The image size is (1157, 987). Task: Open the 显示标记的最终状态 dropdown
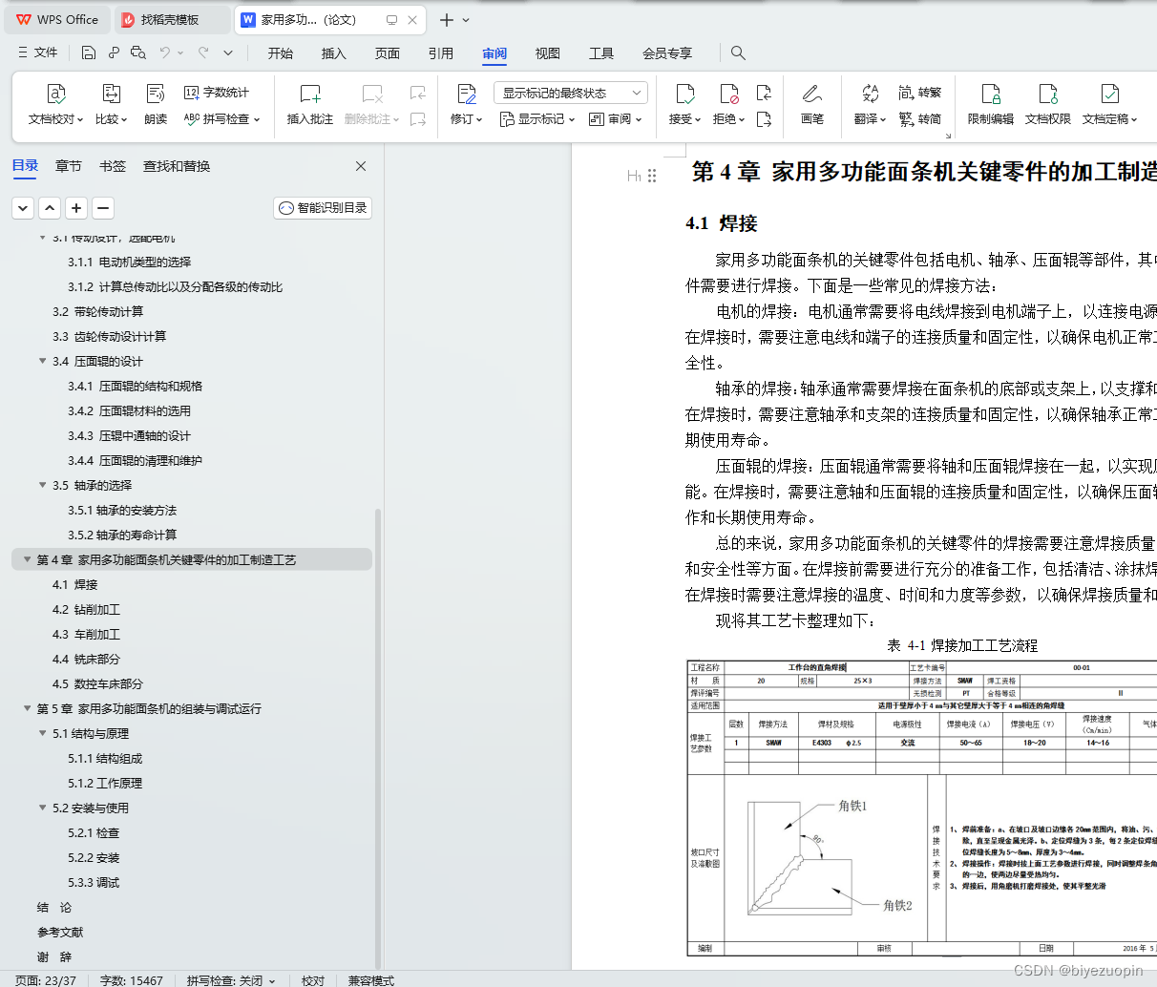pyautogui.click(x=571, y=93)
